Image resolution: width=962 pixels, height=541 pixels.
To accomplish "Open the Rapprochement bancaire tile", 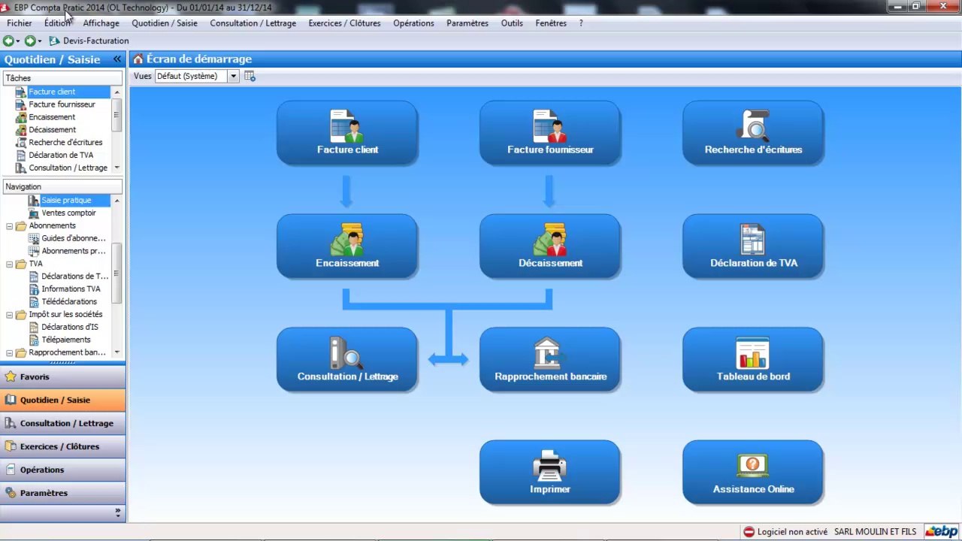I will point(550,360).
